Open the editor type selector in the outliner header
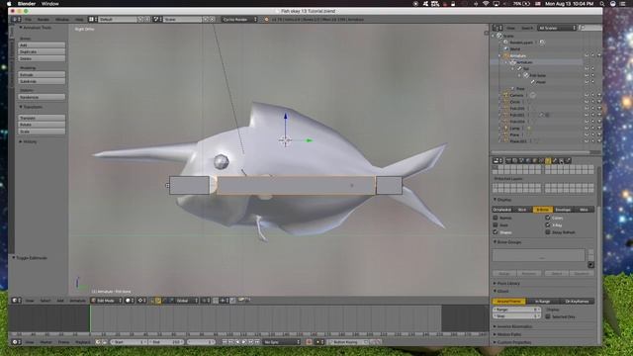Viewport: 633px width, 356px height. (497, 28)
